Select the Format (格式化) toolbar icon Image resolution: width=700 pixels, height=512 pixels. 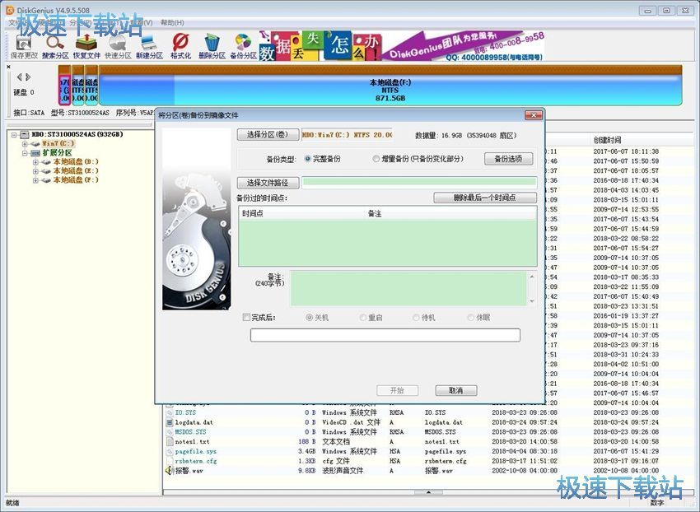180,47
